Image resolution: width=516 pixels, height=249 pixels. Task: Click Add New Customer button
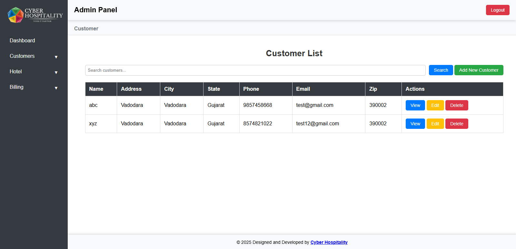tap(479, 70)
